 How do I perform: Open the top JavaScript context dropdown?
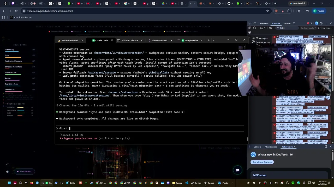pyautogui.click(x=263, y=28)
